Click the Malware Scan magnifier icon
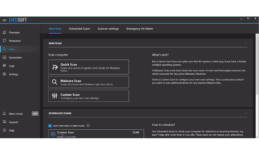Image resolution: width=259 pixels, height=155 pixels. (54, 82)
